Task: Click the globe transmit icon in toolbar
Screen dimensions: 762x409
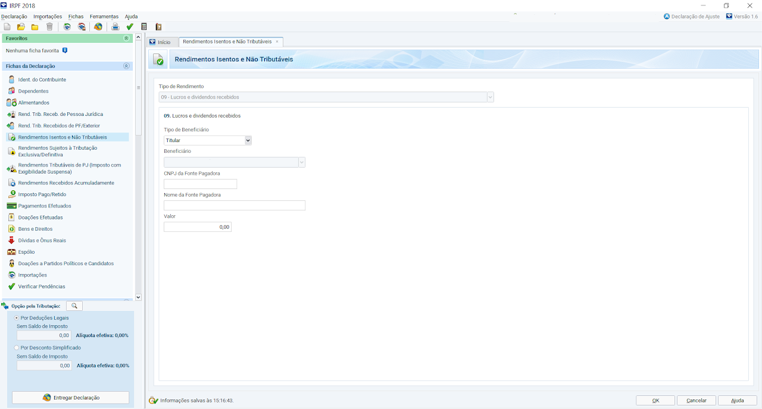Action: click(x=98, y=27)
